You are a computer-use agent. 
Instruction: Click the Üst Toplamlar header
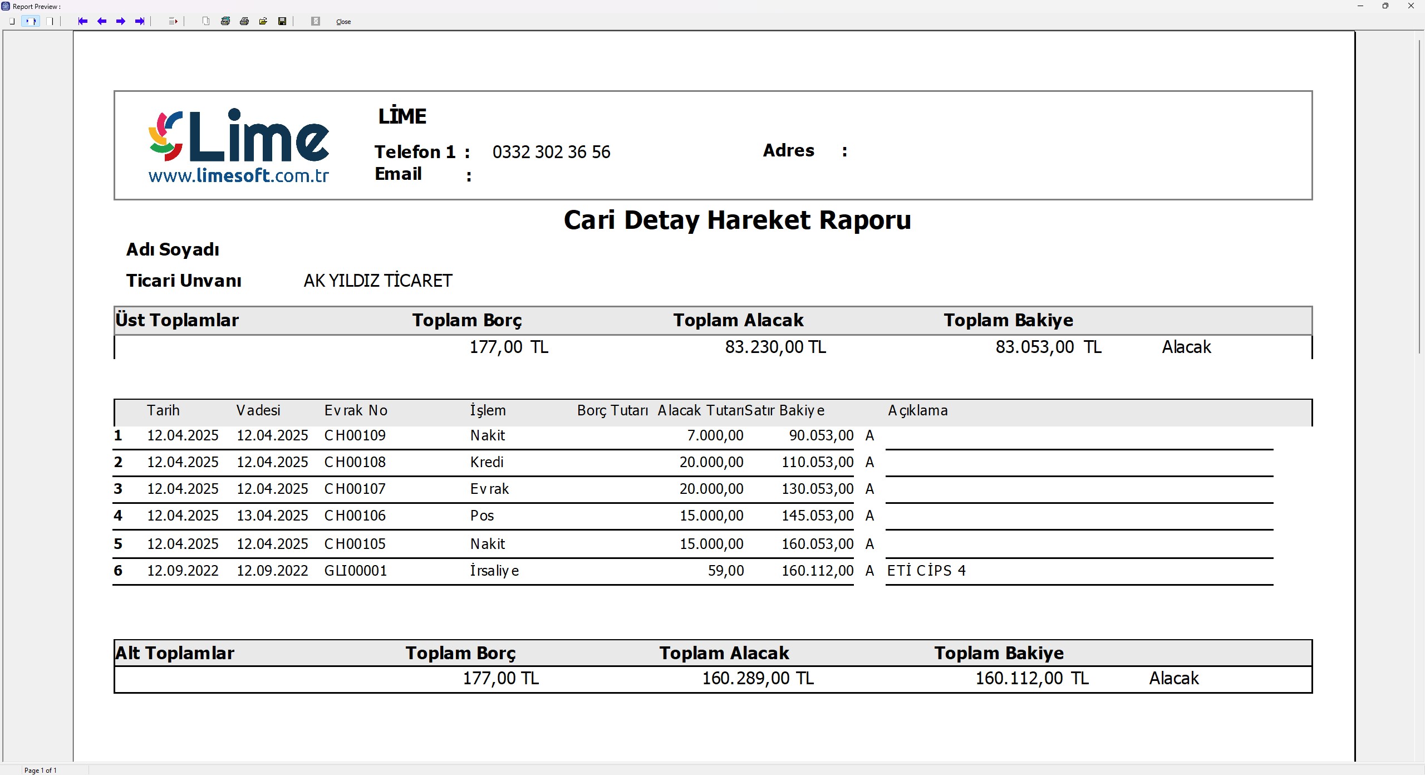click(x=177, y=320)
